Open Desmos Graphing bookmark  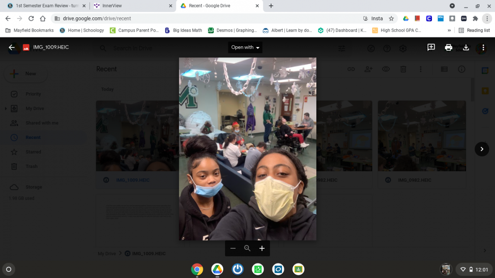232,30
